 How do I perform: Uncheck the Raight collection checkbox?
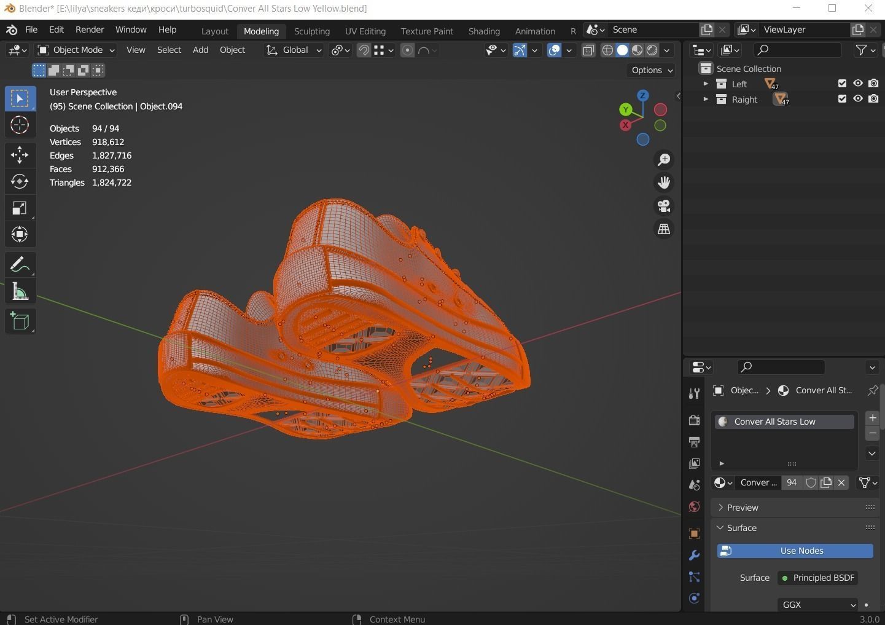tap(842, 99)
